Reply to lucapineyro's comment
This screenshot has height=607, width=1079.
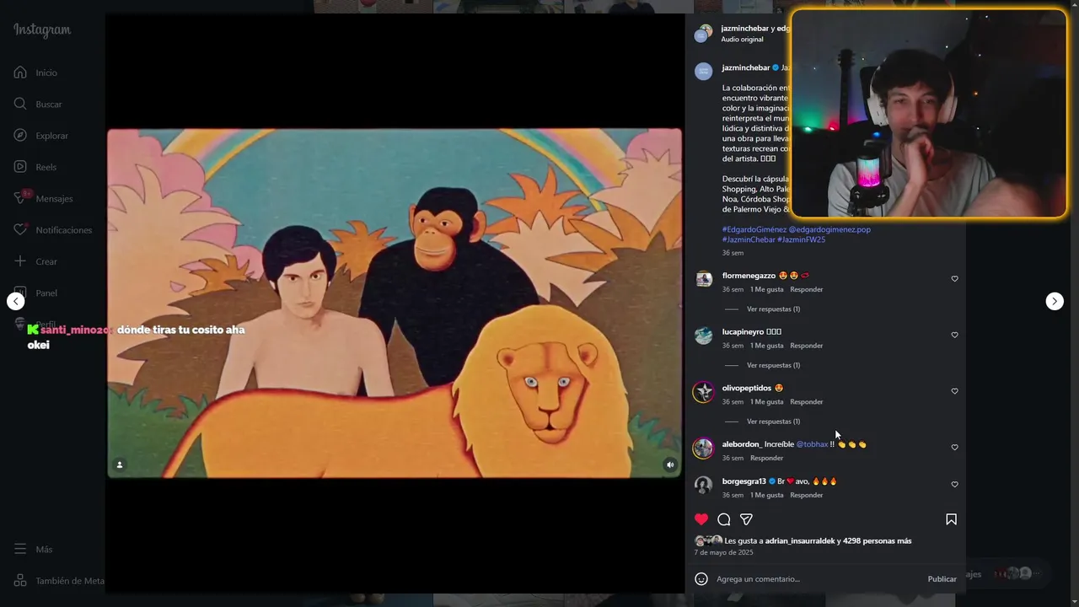[806, 346]
